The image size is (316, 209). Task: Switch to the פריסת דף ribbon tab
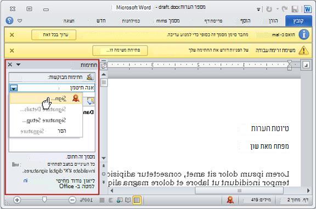213,21
